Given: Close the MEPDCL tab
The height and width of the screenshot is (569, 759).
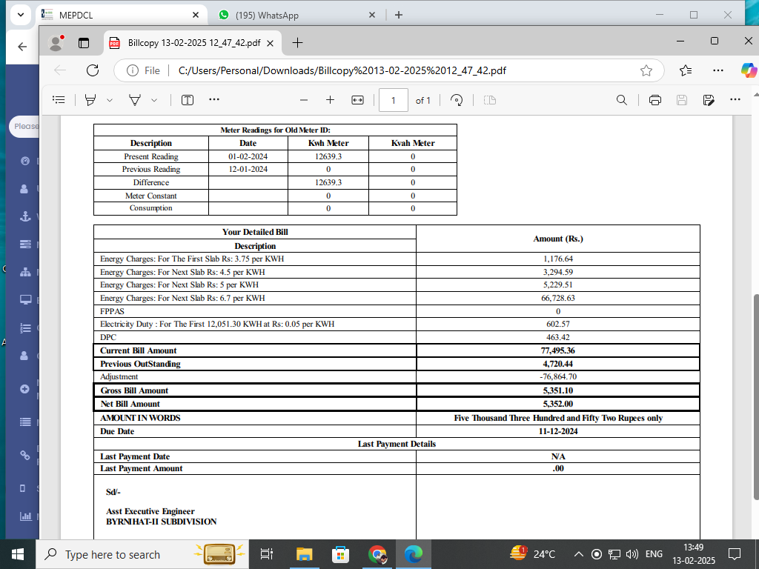Looking at the screenshot, I should click(x=196, y=15).
